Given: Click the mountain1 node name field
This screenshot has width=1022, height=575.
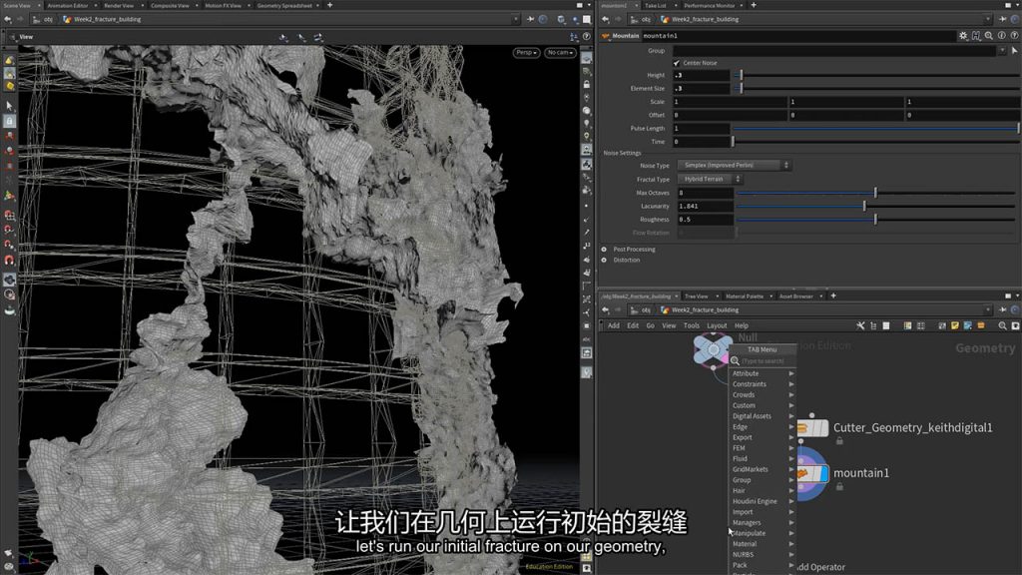Looking at the screenshot, I should (x=797, y=36).
